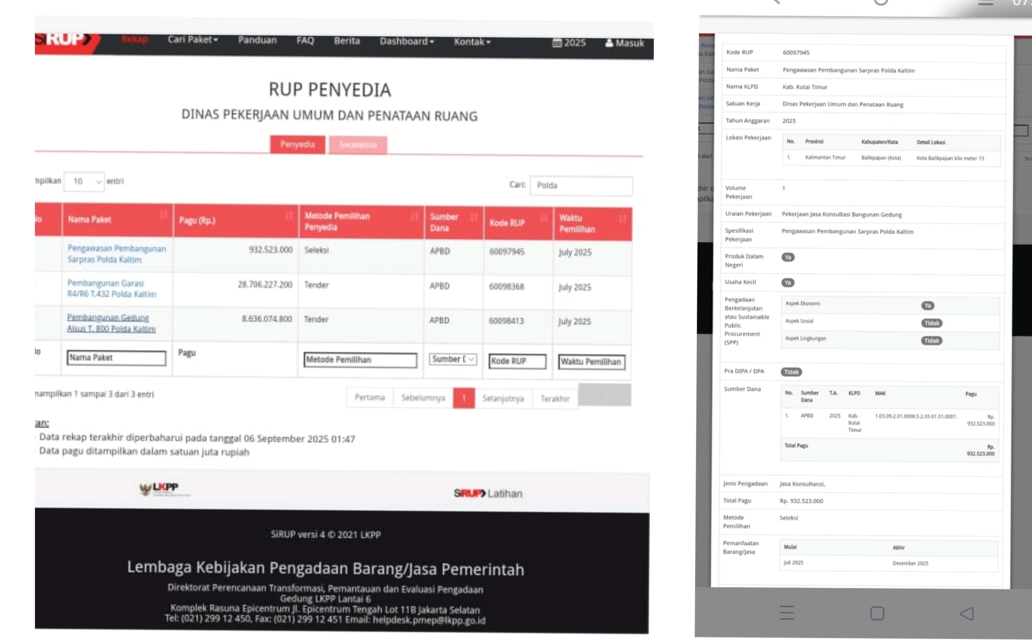Tap Android home square navigation icon
The width and height of the screenshot is (1032, 643).
[877, 613]
